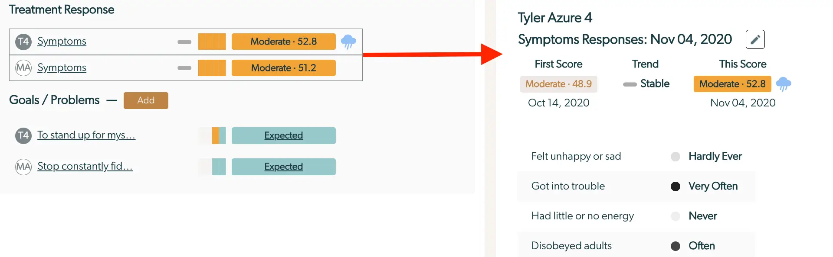This screenshot has height=257, width=833.
Task: Click the Moderate 48.9 First Score badge
Action: pyautogui.click(x=558, y=84)
